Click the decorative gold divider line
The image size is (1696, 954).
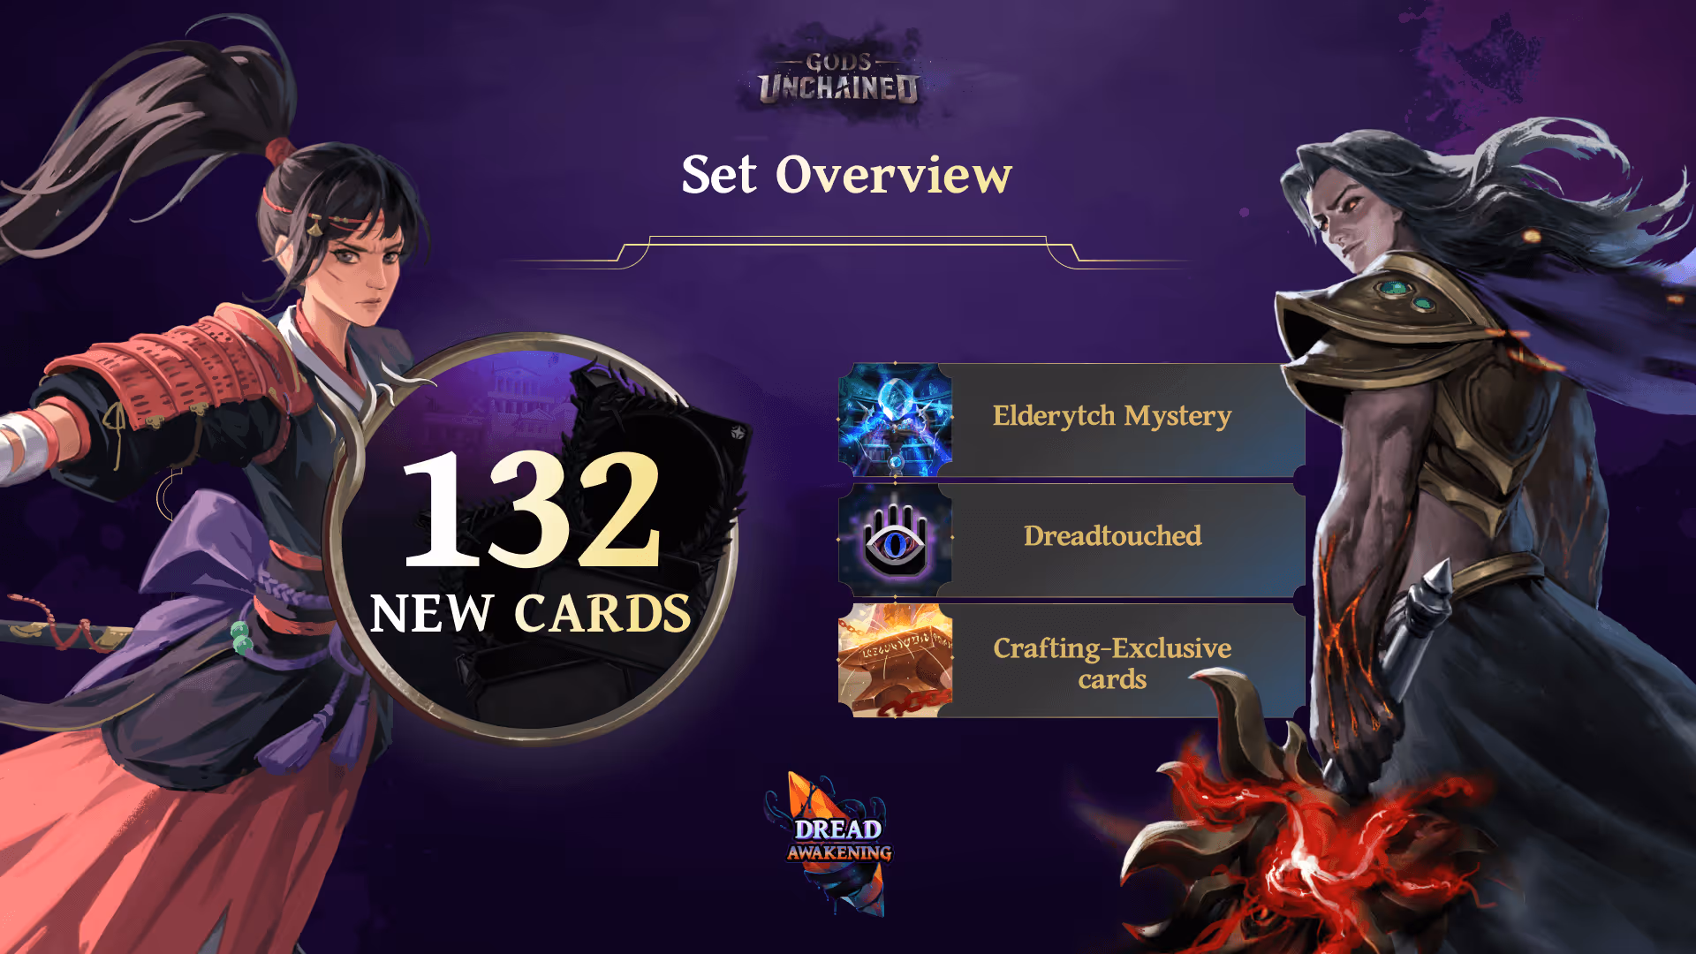pos(848,252)
